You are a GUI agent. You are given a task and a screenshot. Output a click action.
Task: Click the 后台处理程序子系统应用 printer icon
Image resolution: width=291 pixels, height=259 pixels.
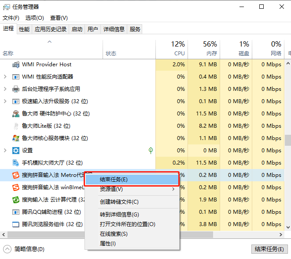point(16,89)
